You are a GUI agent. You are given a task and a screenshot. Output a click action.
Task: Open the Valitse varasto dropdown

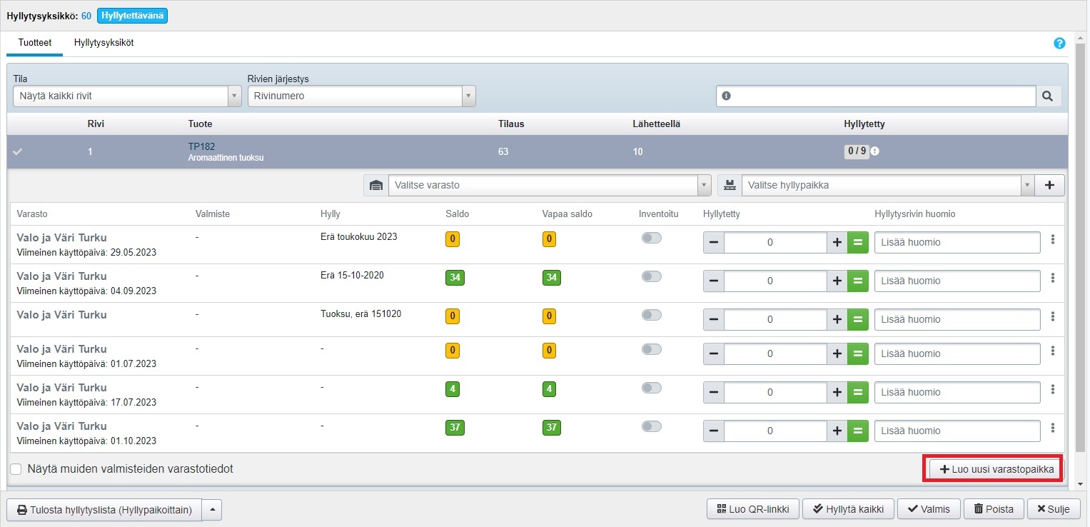click(550, 185)
